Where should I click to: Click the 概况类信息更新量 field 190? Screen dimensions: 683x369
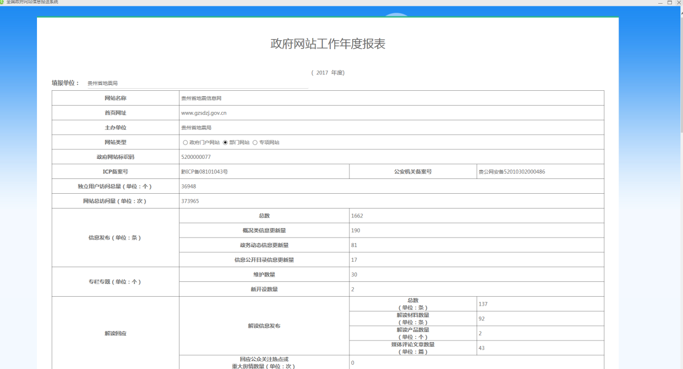point(477,231)
